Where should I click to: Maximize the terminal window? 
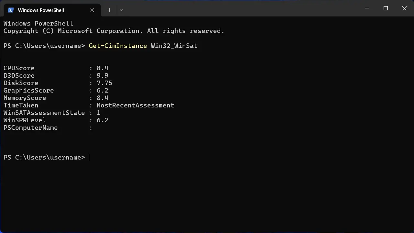(386, 8)
